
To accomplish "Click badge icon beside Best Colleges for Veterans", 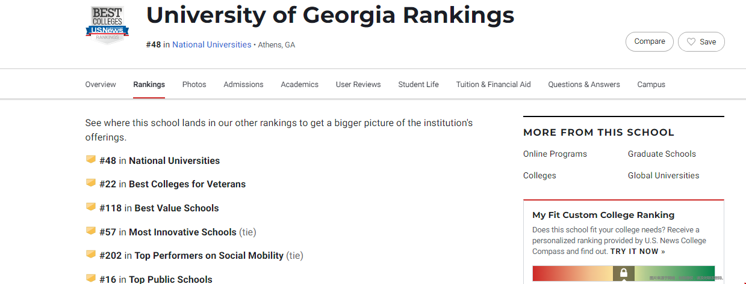I will click(x=91, y=183).
